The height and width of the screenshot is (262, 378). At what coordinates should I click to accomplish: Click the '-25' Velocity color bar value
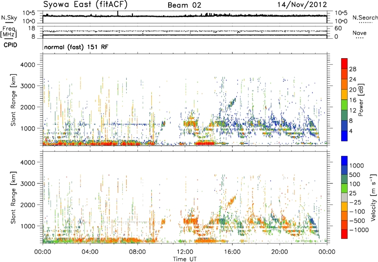(x=355, y=202)
